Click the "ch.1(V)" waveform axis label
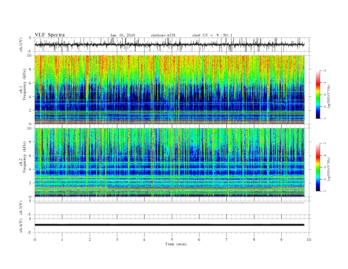 click(21, 44)
